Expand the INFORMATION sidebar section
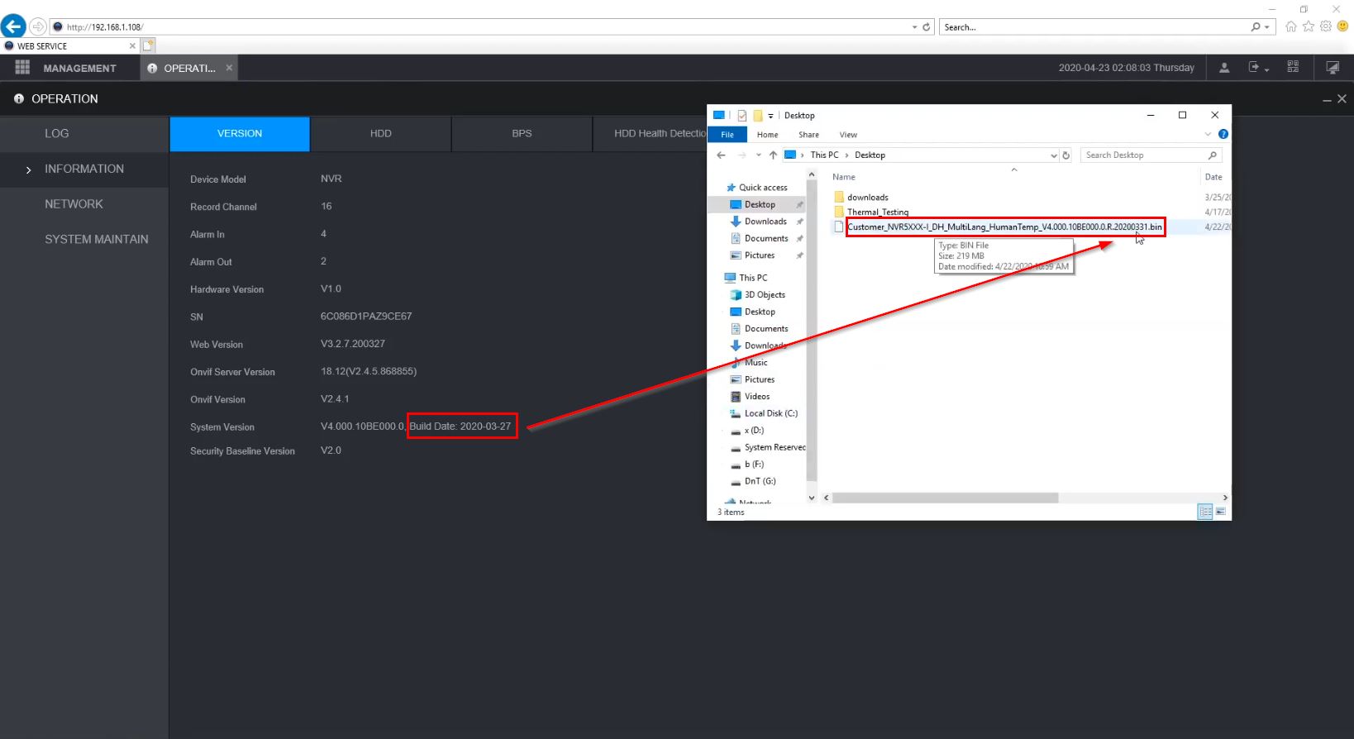 pyautogui.click(x=28, y=169)
